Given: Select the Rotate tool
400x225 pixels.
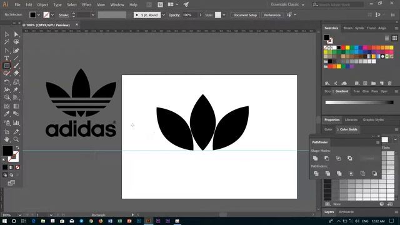Looking at the screenshot, I should tap(7, 82).
